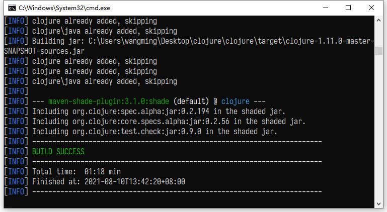The image size is (387, 212).
Task: Maximize the command prompt window
Action: coord(348,8)
